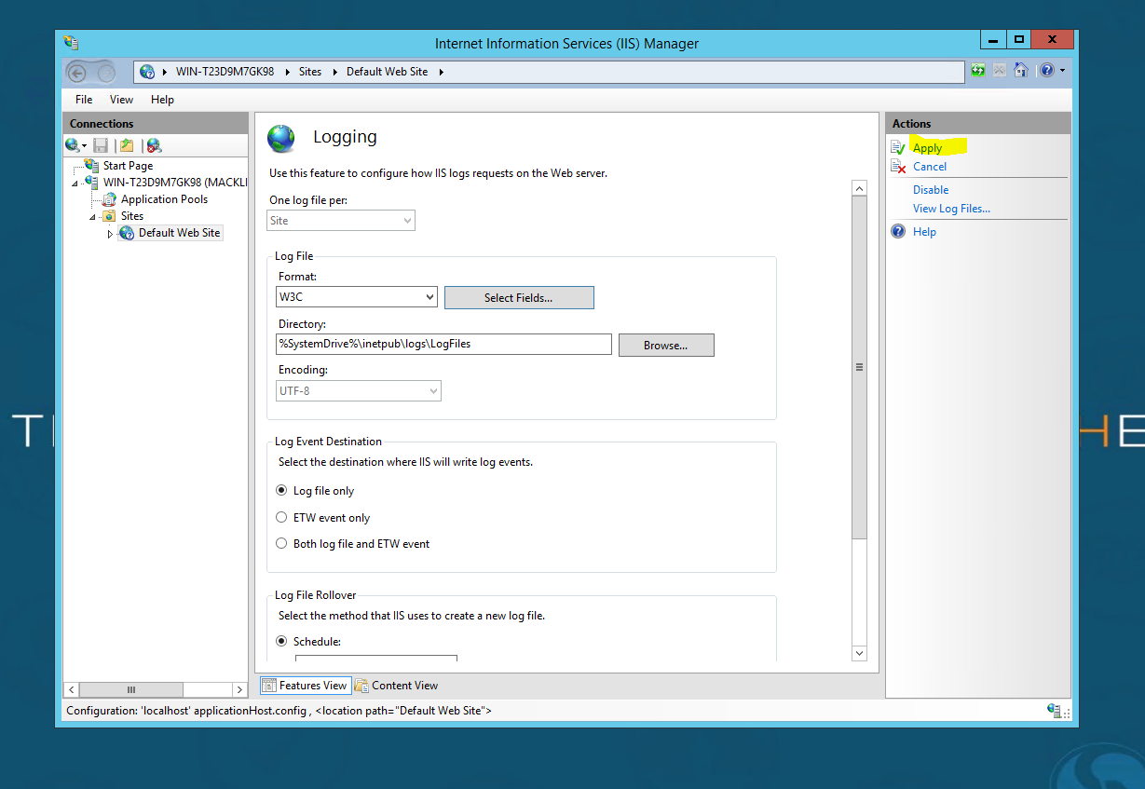This screenshot has width=1145, height=789.
Task: Select Default Web Site tree item
Action: (179, 233)
